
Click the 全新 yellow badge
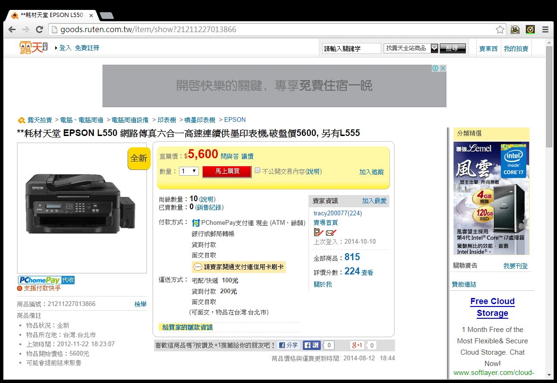139,158
